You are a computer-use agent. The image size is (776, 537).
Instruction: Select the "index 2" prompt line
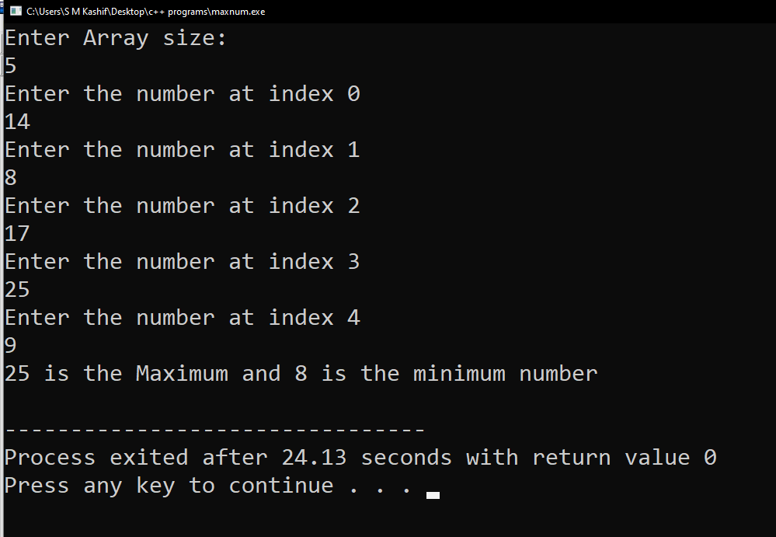(x=182, y=205)
